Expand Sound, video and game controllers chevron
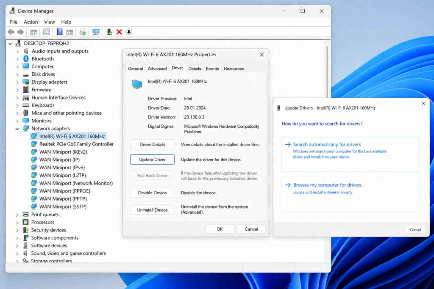 17,253
